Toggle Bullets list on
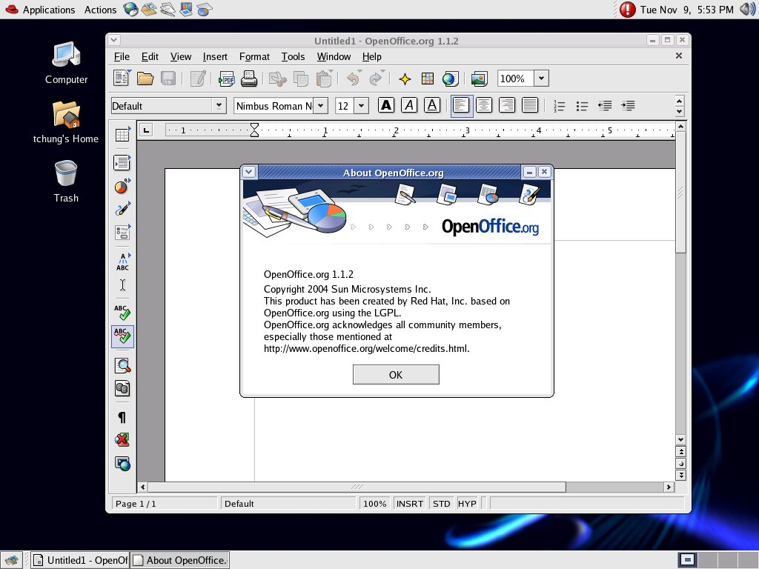This screenshot has width=759, height=569. [582, 105]
